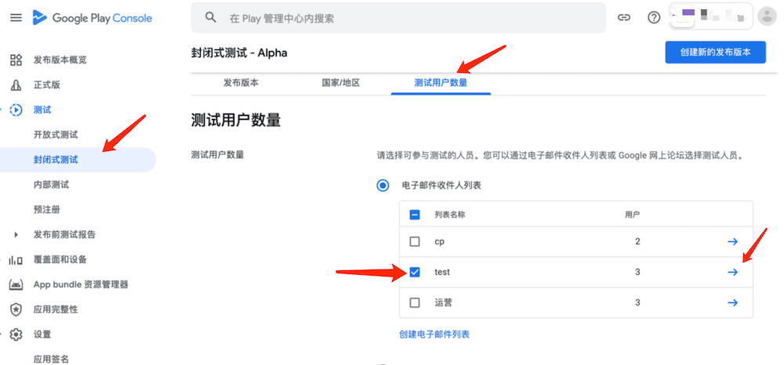Check the 运营 list checkbox

coord(415,302)
